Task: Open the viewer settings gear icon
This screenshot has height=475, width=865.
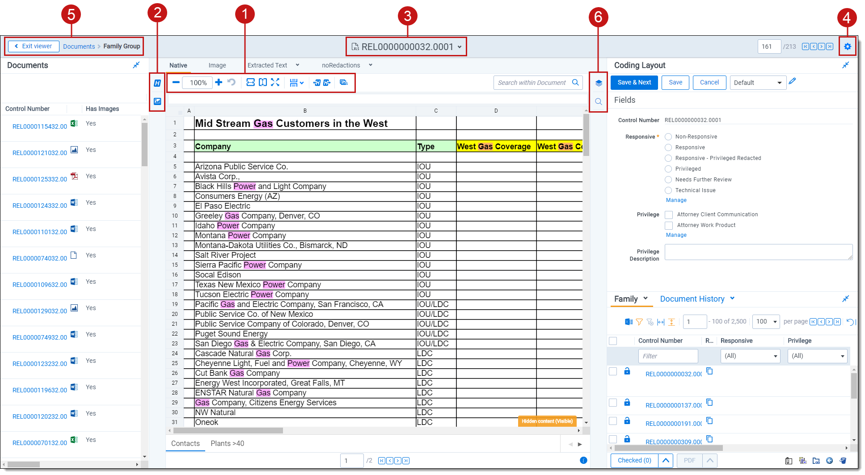Action: pyautogui.click(x=847, y=46)
